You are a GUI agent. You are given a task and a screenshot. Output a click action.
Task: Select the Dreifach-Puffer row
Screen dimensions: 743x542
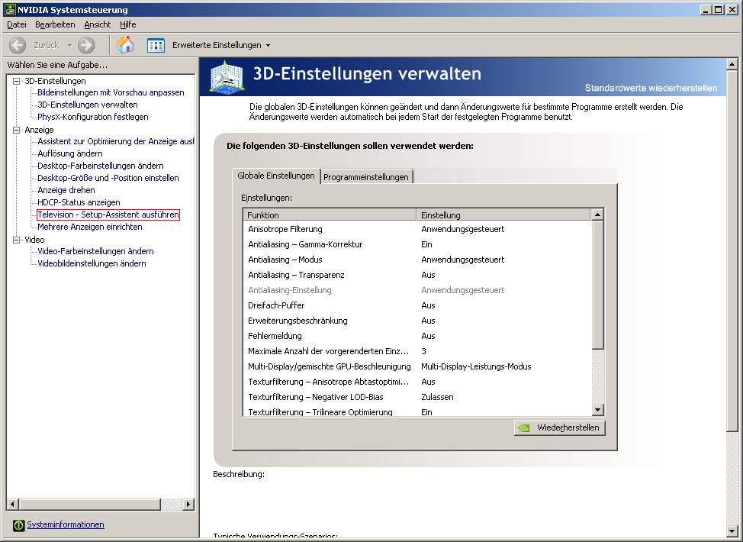click(417, 306)
